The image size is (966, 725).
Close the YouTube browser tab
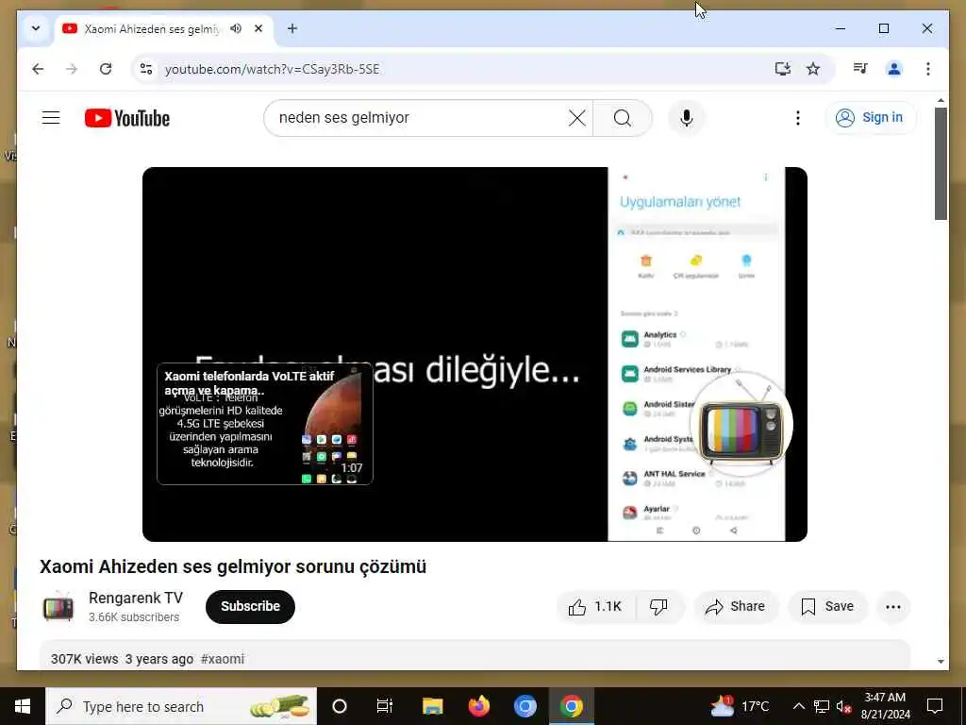pyautogui.click(x=258, y=29)
